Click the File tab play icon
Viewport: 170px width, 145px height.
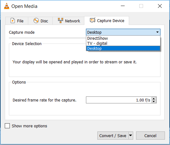click(x=13, y=20)
